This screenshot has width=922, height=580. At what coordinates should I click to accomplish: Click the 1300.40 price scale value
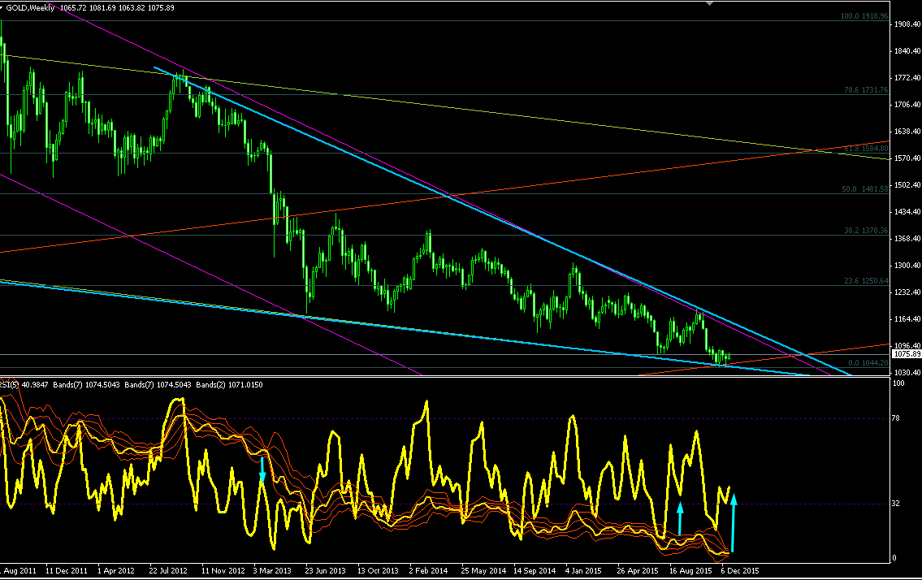click(907, 266)
